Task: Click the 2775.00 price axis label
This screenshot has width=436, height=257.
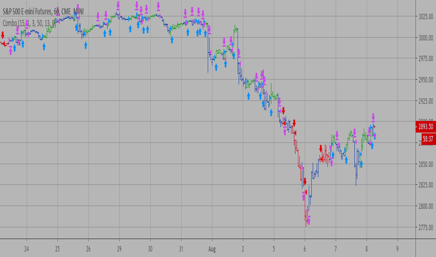Action: (426, 228)
